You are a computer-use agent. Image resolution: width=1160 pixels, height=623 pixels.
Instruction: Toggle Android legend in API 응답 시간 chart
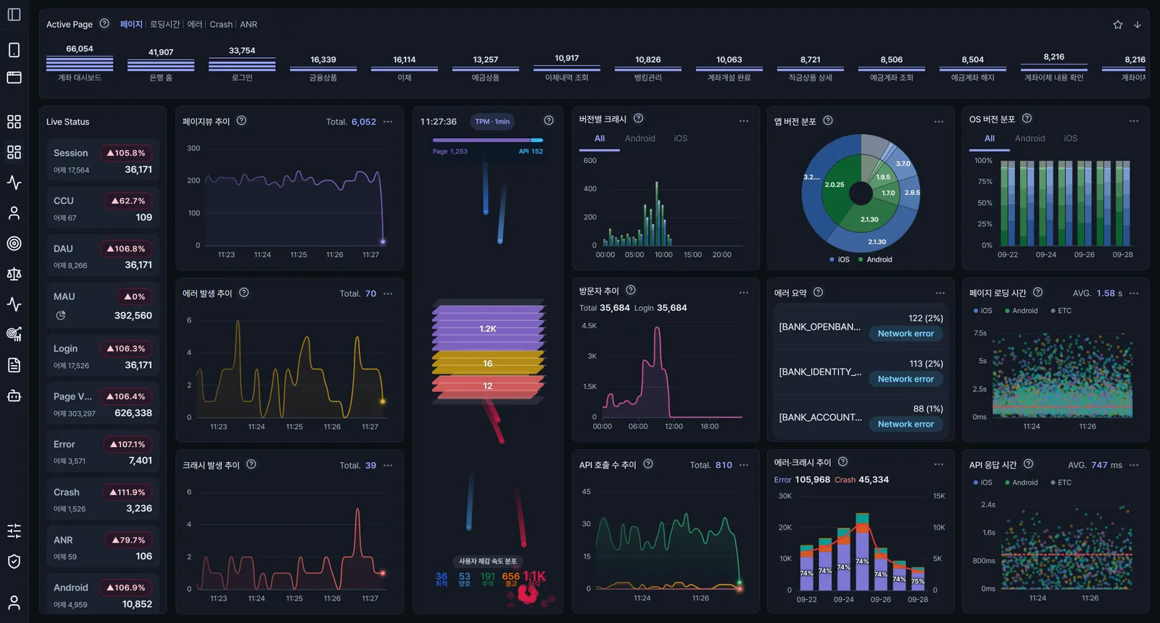click(x=1021, y=482)
